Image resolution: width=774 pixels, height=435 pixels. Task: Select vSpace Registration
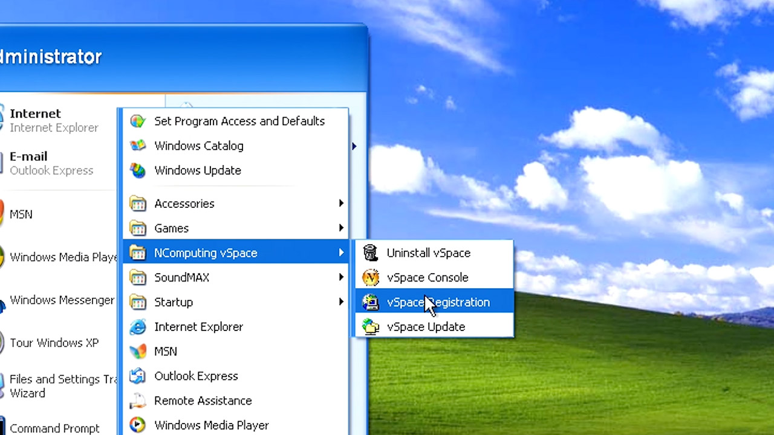[x=435, y=302]
